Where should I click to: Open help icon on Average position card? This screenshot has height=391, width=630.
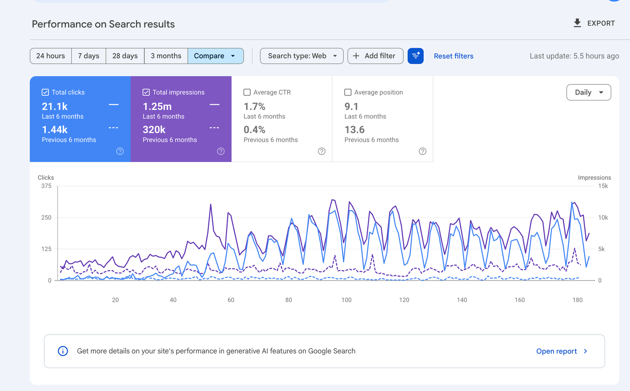click(x=422, y=151)
